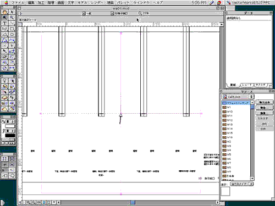Select the Arc tool

5,35
